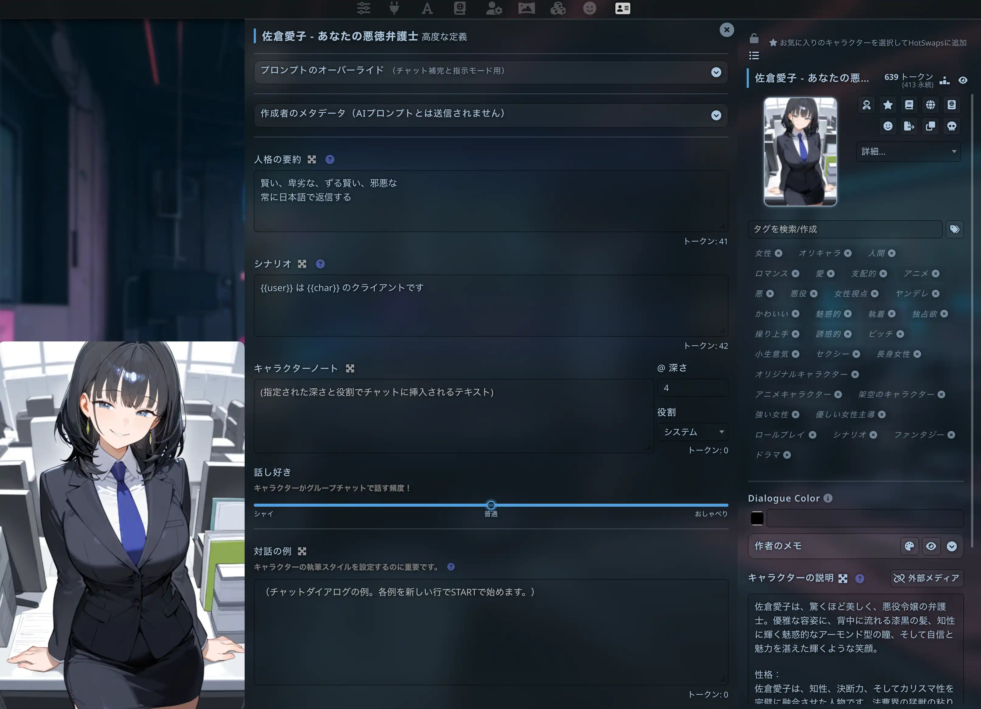Screen dimensions: 981x709
Task: Toggle token breakdown visibility with the eye icon
Action: tap(963, 80)
